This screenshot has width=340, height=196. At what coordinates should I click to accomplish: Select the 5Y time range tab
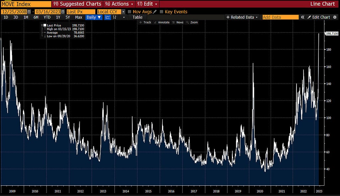pyautogui.click(x=68, y=17)
